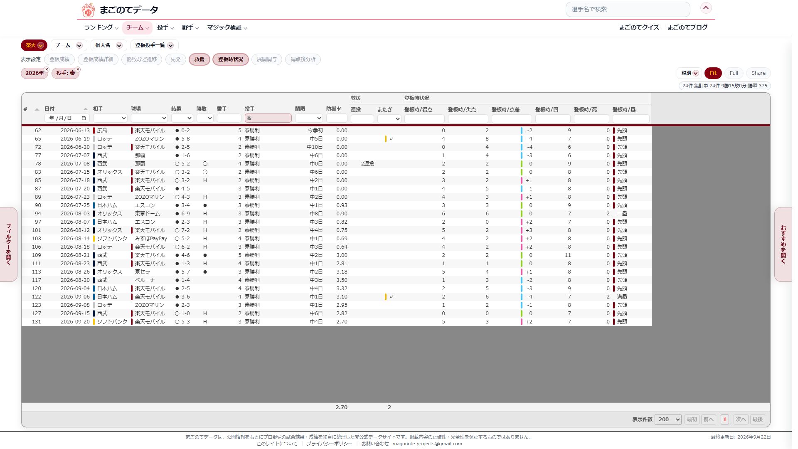
Task: Open the 相手 column filter dropdown
Action: point(110,118)
